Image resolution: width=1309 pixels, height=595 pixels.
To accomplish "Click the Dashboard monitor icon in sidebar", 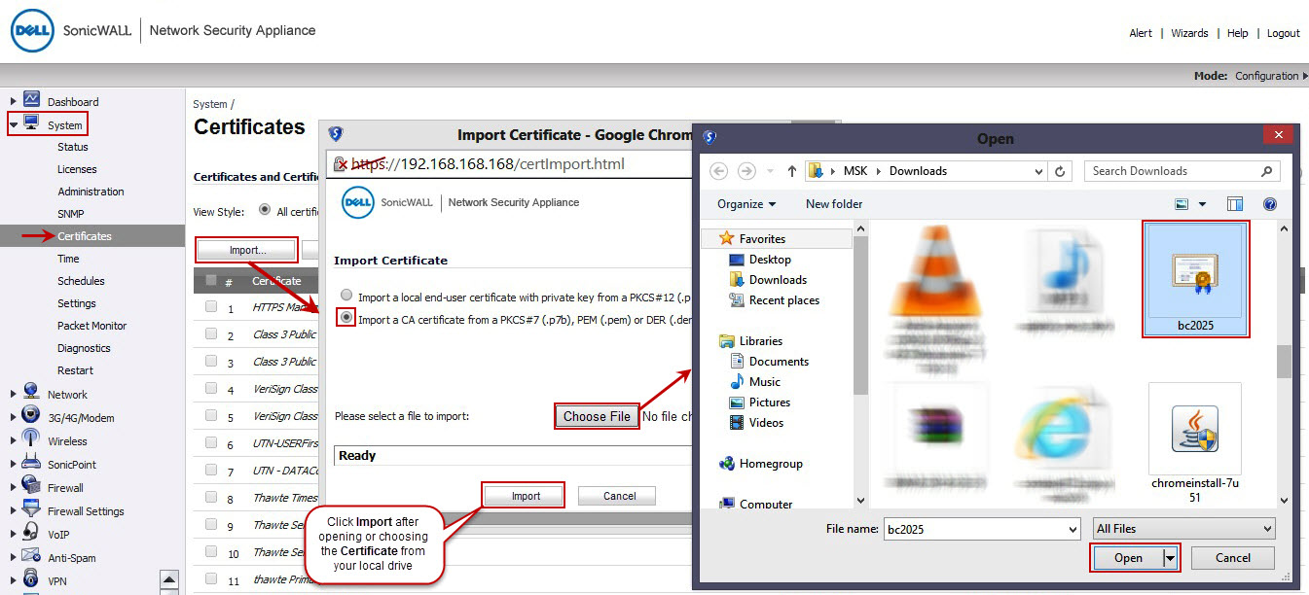I will [x=31, y=100].
